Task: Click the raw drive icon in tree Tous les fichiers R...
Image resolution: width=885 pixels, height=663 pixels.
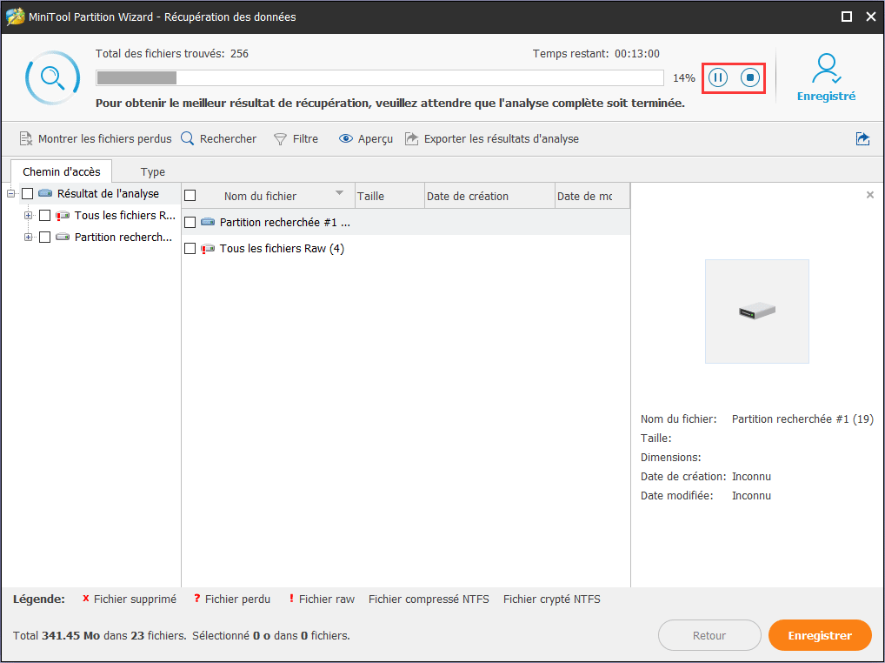Action: click(63, 216)
